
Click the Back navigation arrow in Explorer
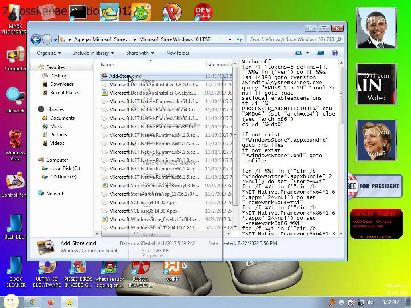(36, 40)
